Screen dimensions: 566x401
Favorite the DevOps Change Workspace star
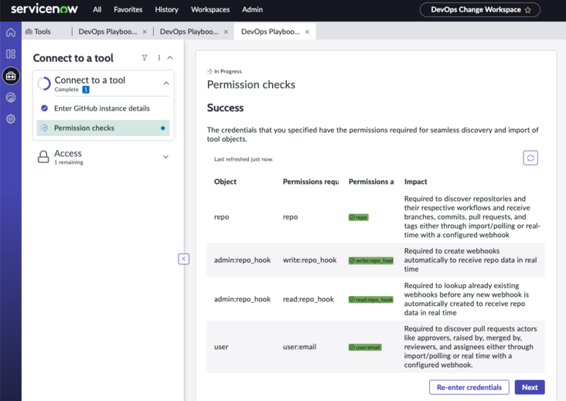(x=528, y=10)
